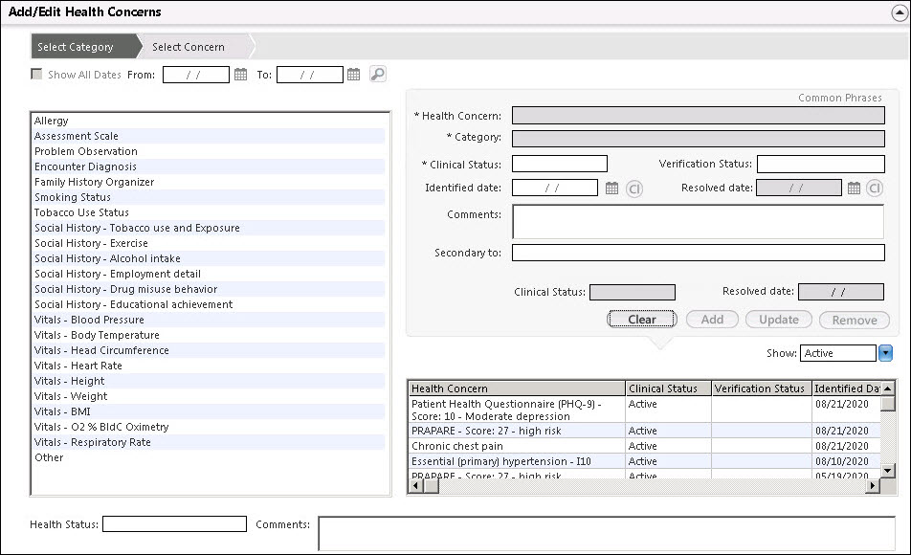This screenshot has height=555, width=911.
Task: Expand the Show filter dropdown arrow
Action: coord(885,353)
